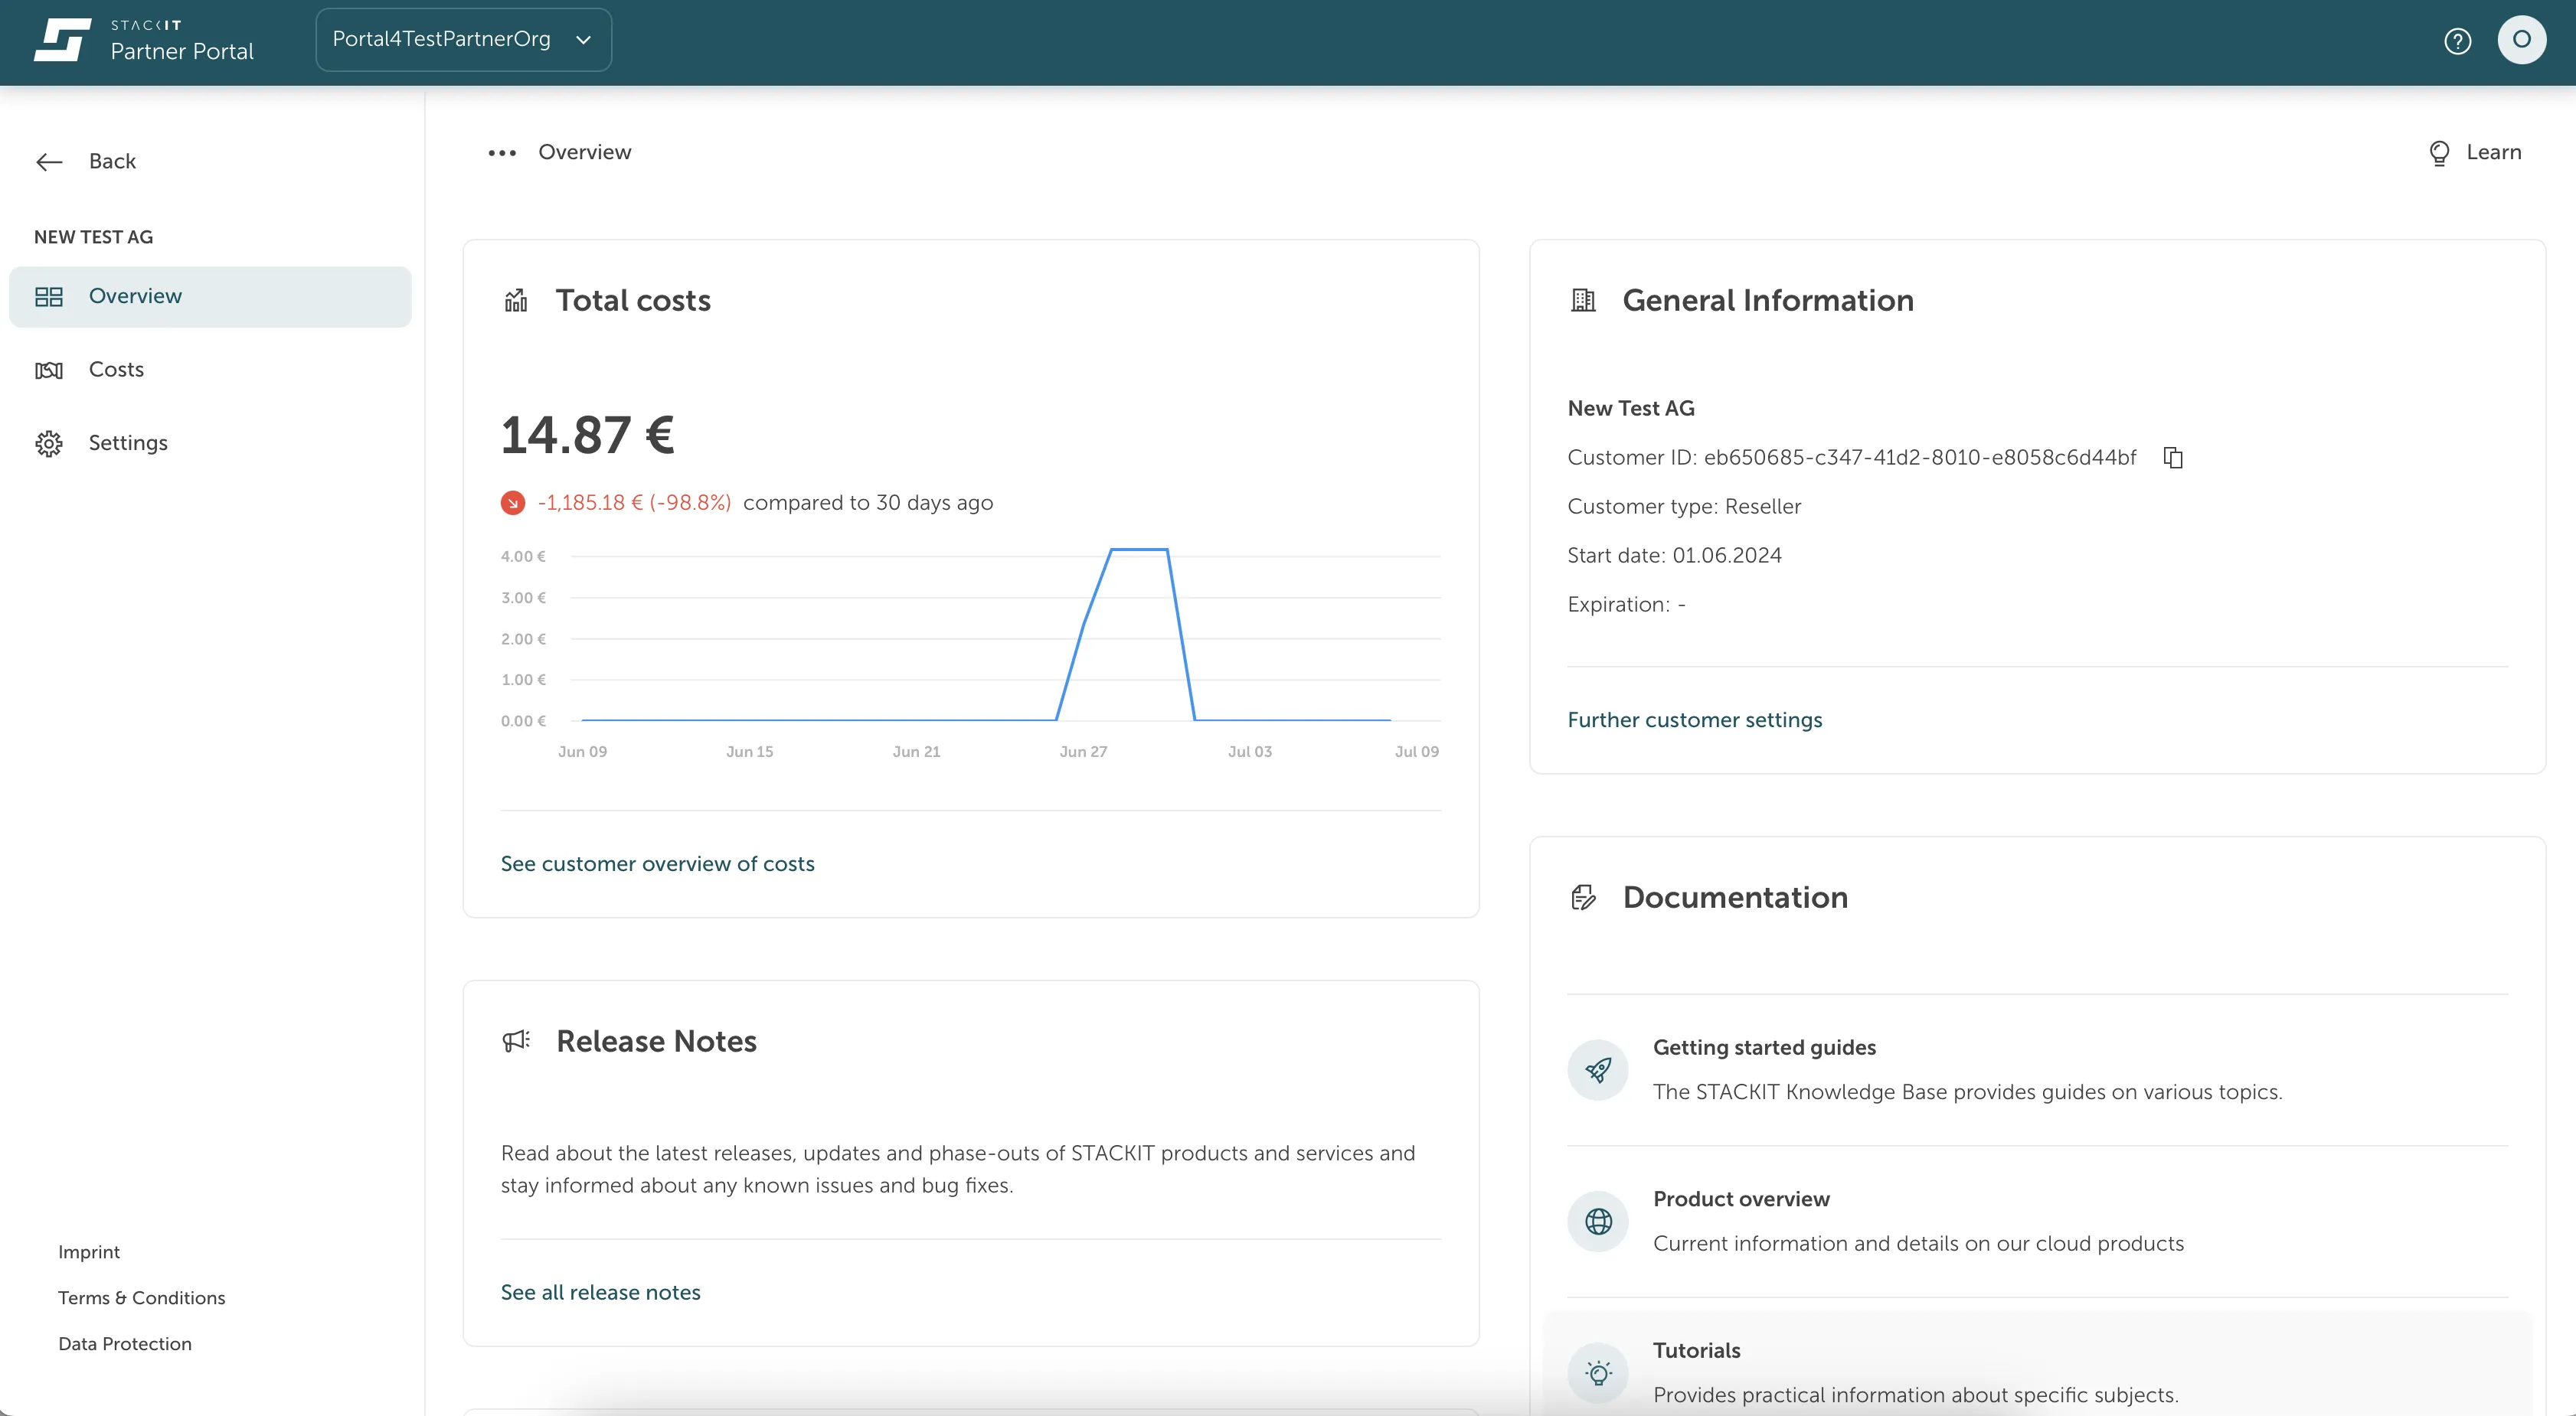2576x1416 pixels.
Task: Click the rocket icon for getting started
Action: [1598, 1070]
